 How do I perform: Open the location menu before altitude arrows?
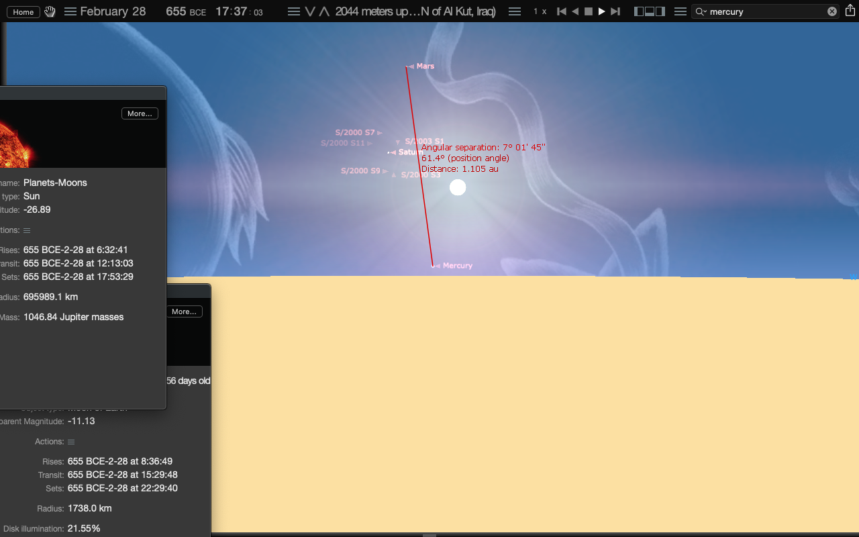293,11
